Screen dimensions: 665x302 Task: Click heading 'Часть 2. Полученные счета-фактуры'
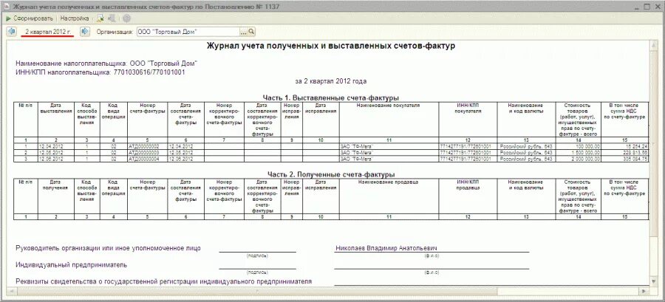(x=331, y=174)
